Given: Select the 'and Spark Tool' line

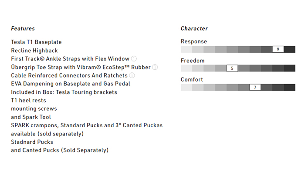Looking at the screenshot, I should pyautogui.click(x=31, y=117).
